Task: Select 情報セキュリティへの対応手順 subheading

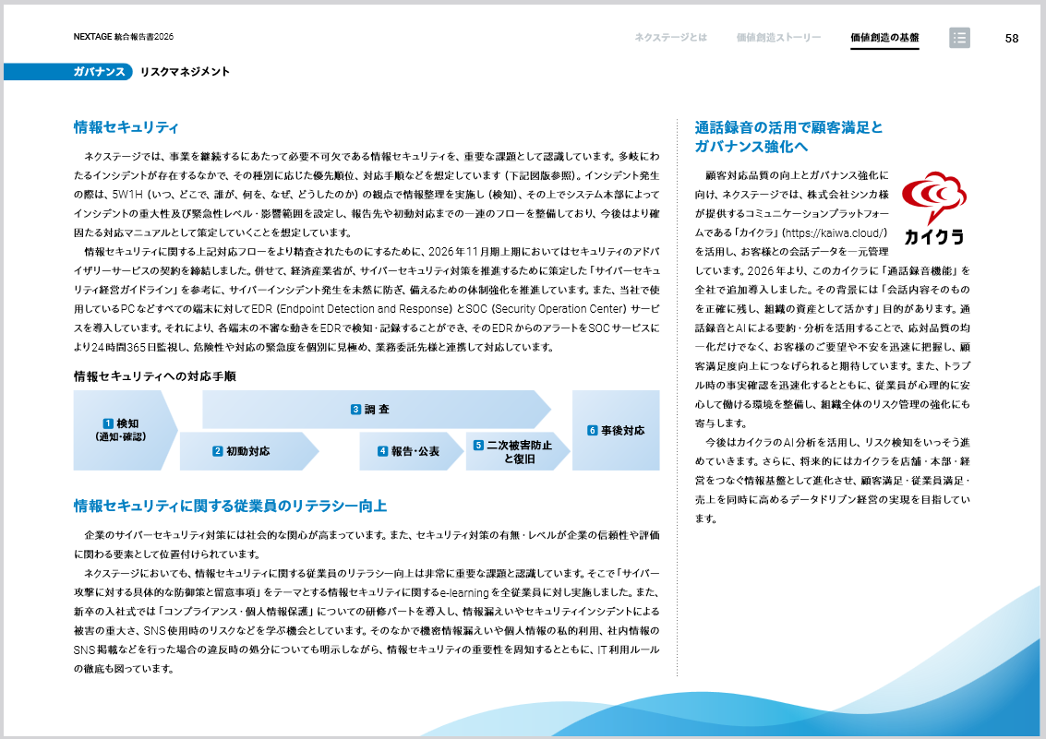Action: click(155, 376)
